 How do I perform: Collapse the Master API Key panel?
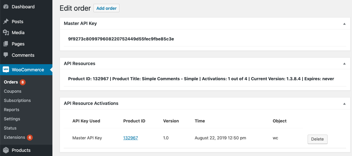(344, 23)
